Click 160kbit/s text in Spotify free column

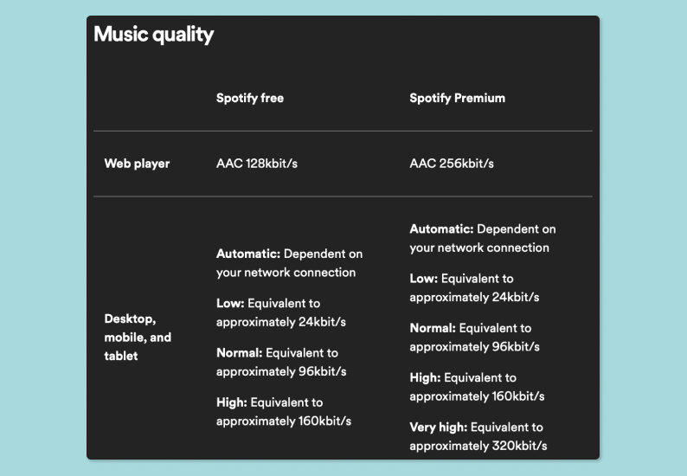[x=324, y=421]
